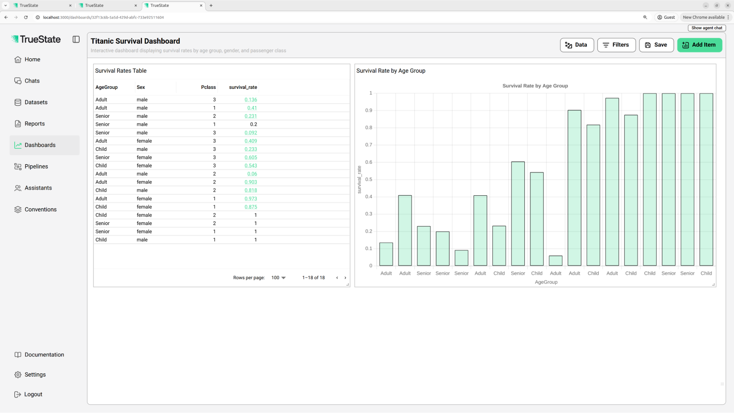Open Chats from the sidebar
Viewport: 734px width, 413px height.
point(32,81)
